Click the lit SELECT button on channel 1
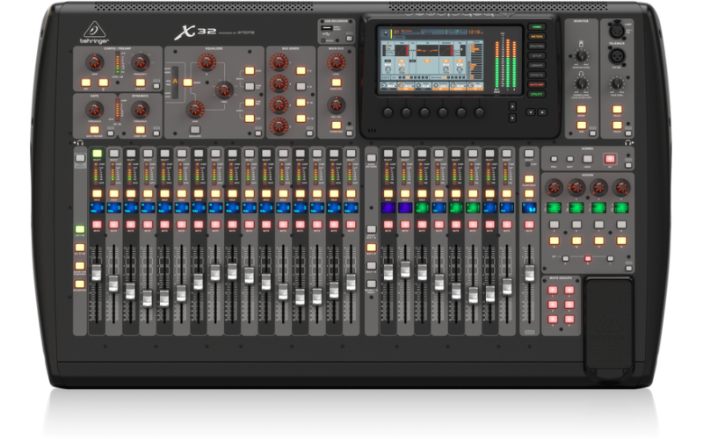703x439 pixels. click(x=97, y=154)
